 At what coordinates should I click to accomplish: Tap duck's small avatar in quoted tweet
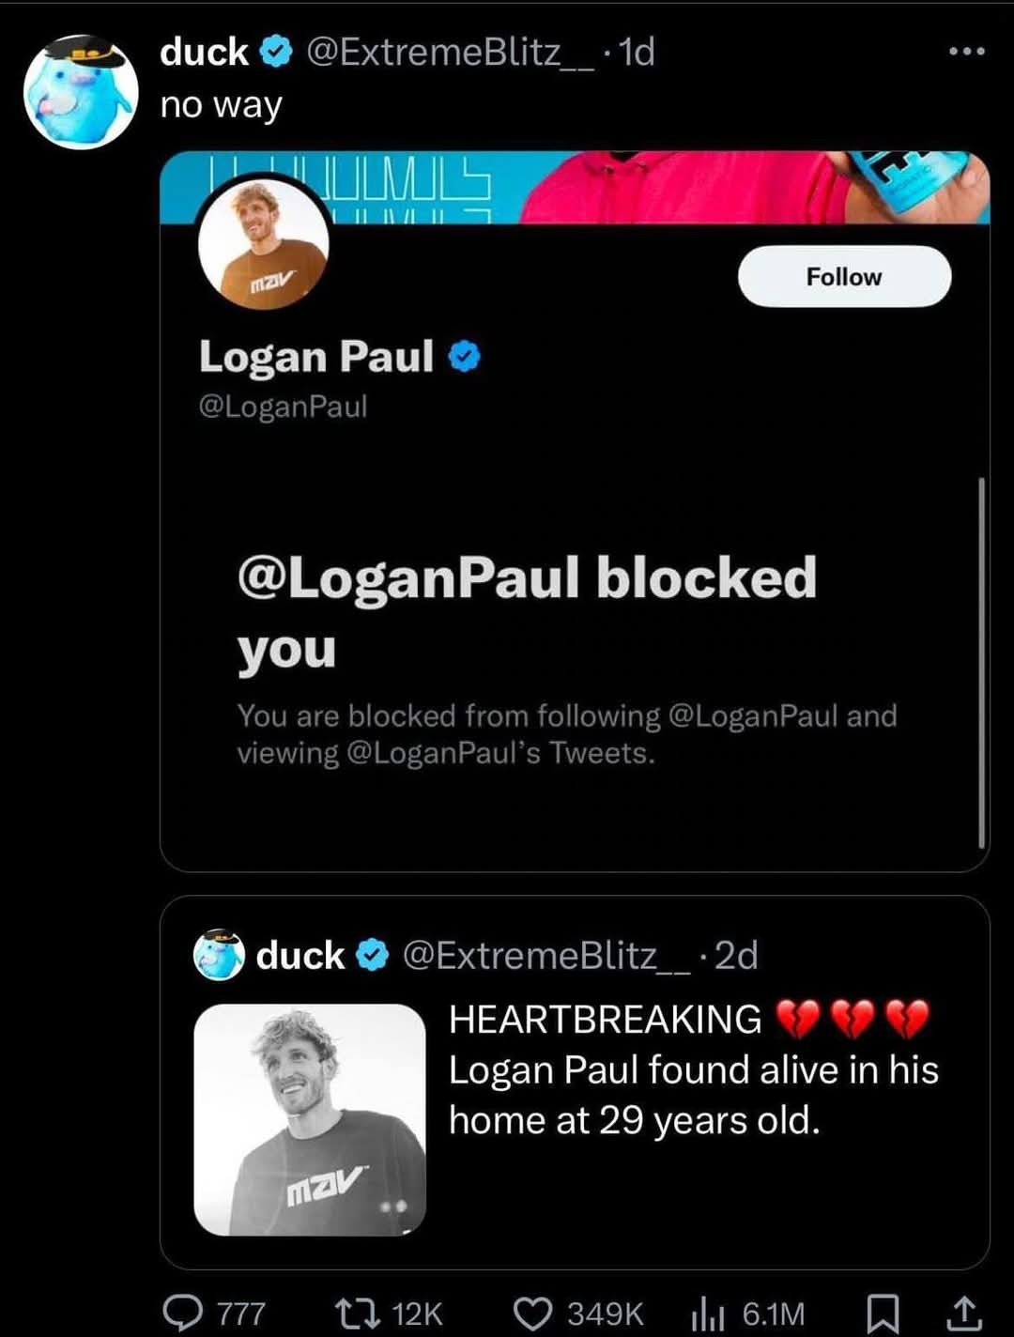(x=219, y=956)
